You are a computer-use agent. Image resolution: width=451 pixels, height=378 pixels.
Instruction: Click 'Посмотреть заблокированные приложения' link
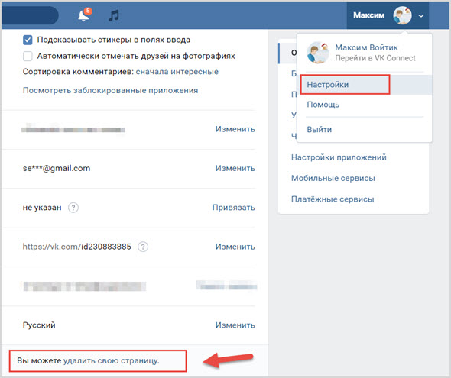point(110,90)
